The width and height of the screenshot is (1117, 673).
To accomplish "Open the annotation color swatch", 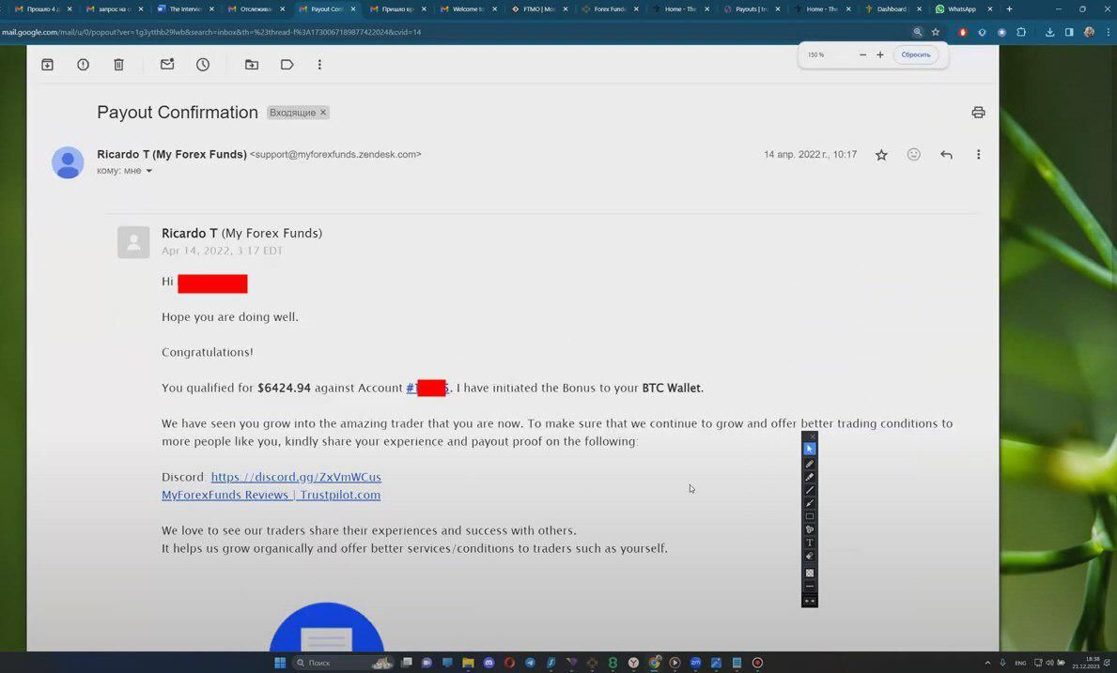I will tap(809, 573).
